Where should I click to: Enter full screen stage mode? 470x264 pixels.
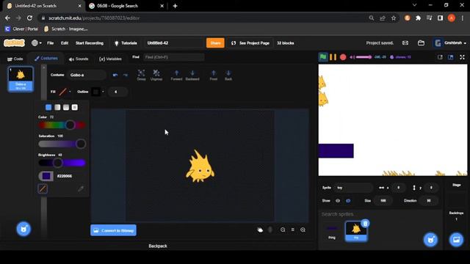point(462,57)
